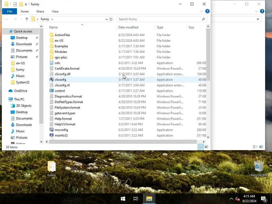Click the Back navigation arrow
272x204 pixels.
tap(7, 19)
